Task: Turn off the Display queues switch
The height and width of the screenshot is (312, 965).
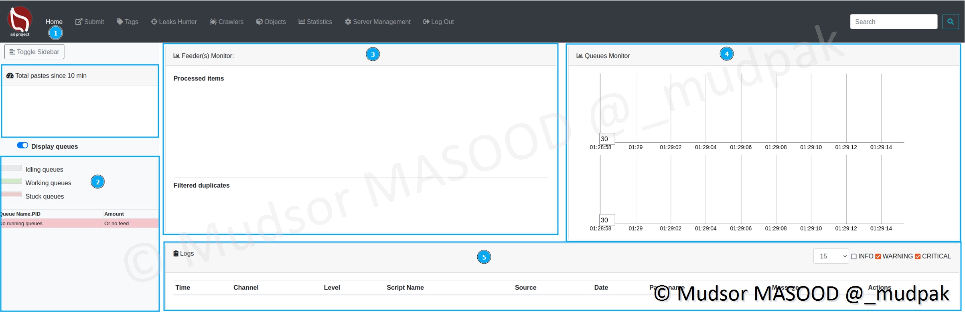Action: point(22,145)
